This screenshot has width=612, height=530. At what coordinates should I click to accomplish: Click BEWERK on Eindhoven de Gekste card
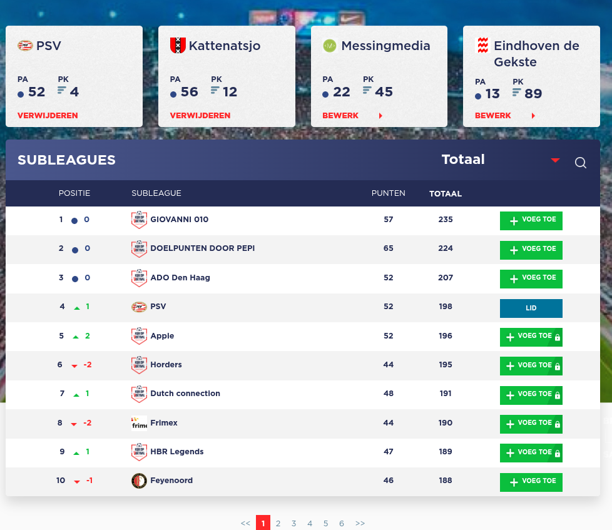point(493,116)
